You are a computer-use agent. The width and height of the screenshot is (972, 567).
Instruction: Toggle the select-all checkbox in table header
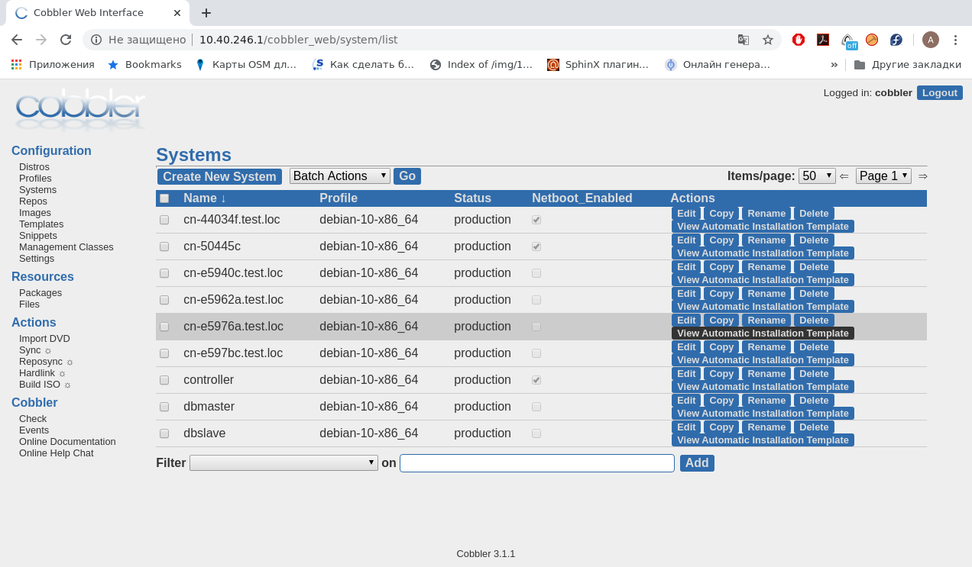[164, 198]
